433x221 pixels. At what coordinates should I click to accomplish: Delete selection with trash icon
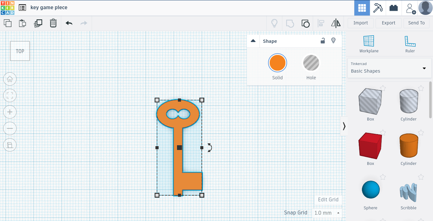[x=53, y=23]
